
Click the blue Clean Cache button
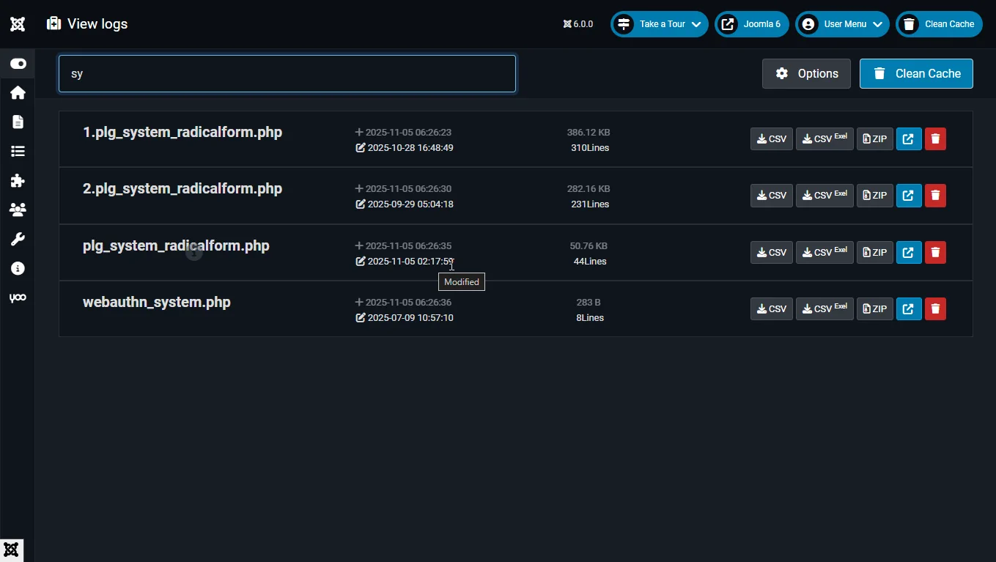tap(916, 73)
